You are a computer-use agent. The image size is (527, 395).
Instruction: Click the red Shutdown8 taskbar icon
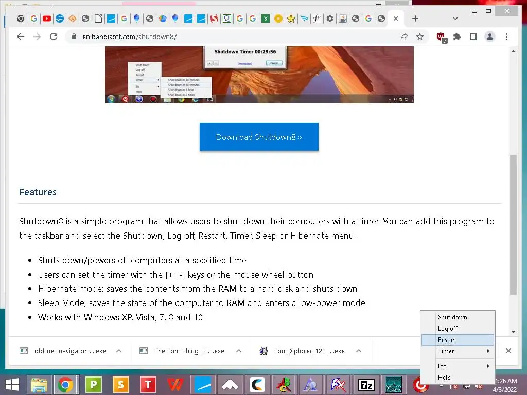(x=420, y=386)
